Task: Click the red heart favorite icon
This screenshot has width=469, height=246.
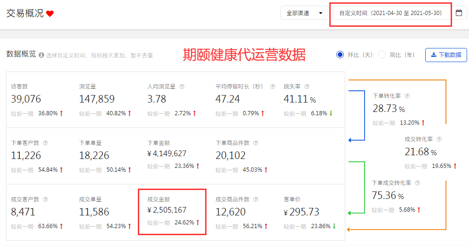Action: pyautogui.click(x=50, y=14)
